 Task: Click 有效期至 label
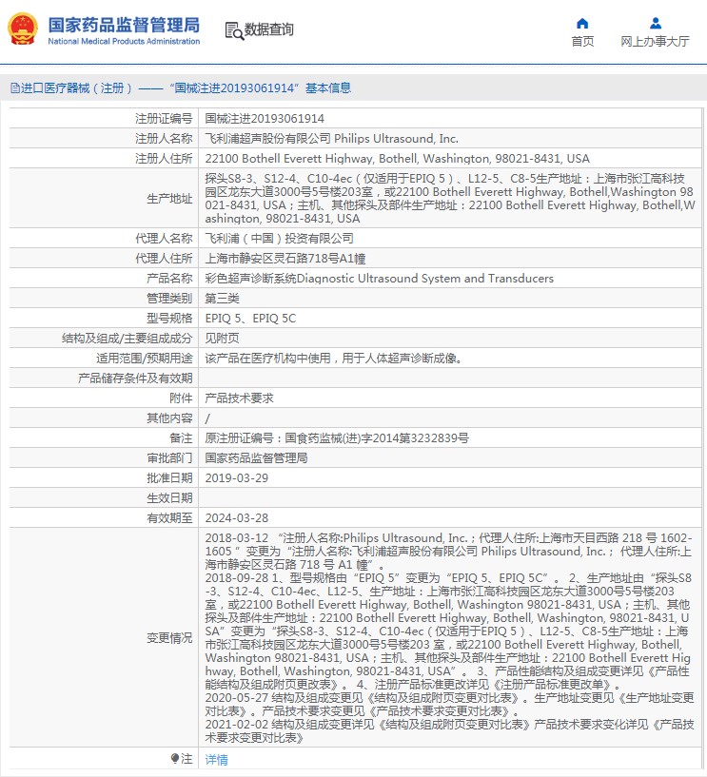click(169, 517)
